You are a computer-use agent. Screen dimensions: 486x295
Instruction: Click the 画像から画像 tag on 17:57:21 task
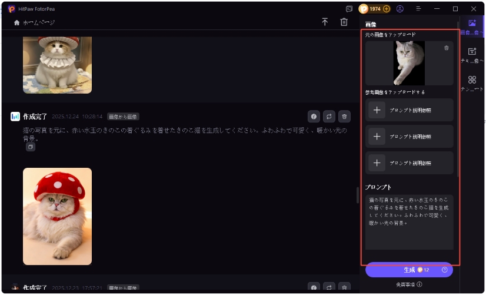(123, 288)
